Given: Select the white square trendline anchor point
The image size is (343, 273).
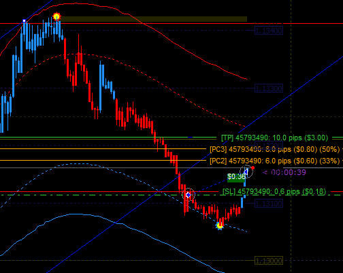Looking at the screenshot, I should pos(24,21).
